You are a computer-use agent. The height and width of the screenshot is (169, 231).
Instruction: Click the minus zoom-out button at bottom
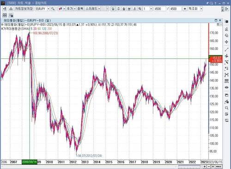[209, 166]
